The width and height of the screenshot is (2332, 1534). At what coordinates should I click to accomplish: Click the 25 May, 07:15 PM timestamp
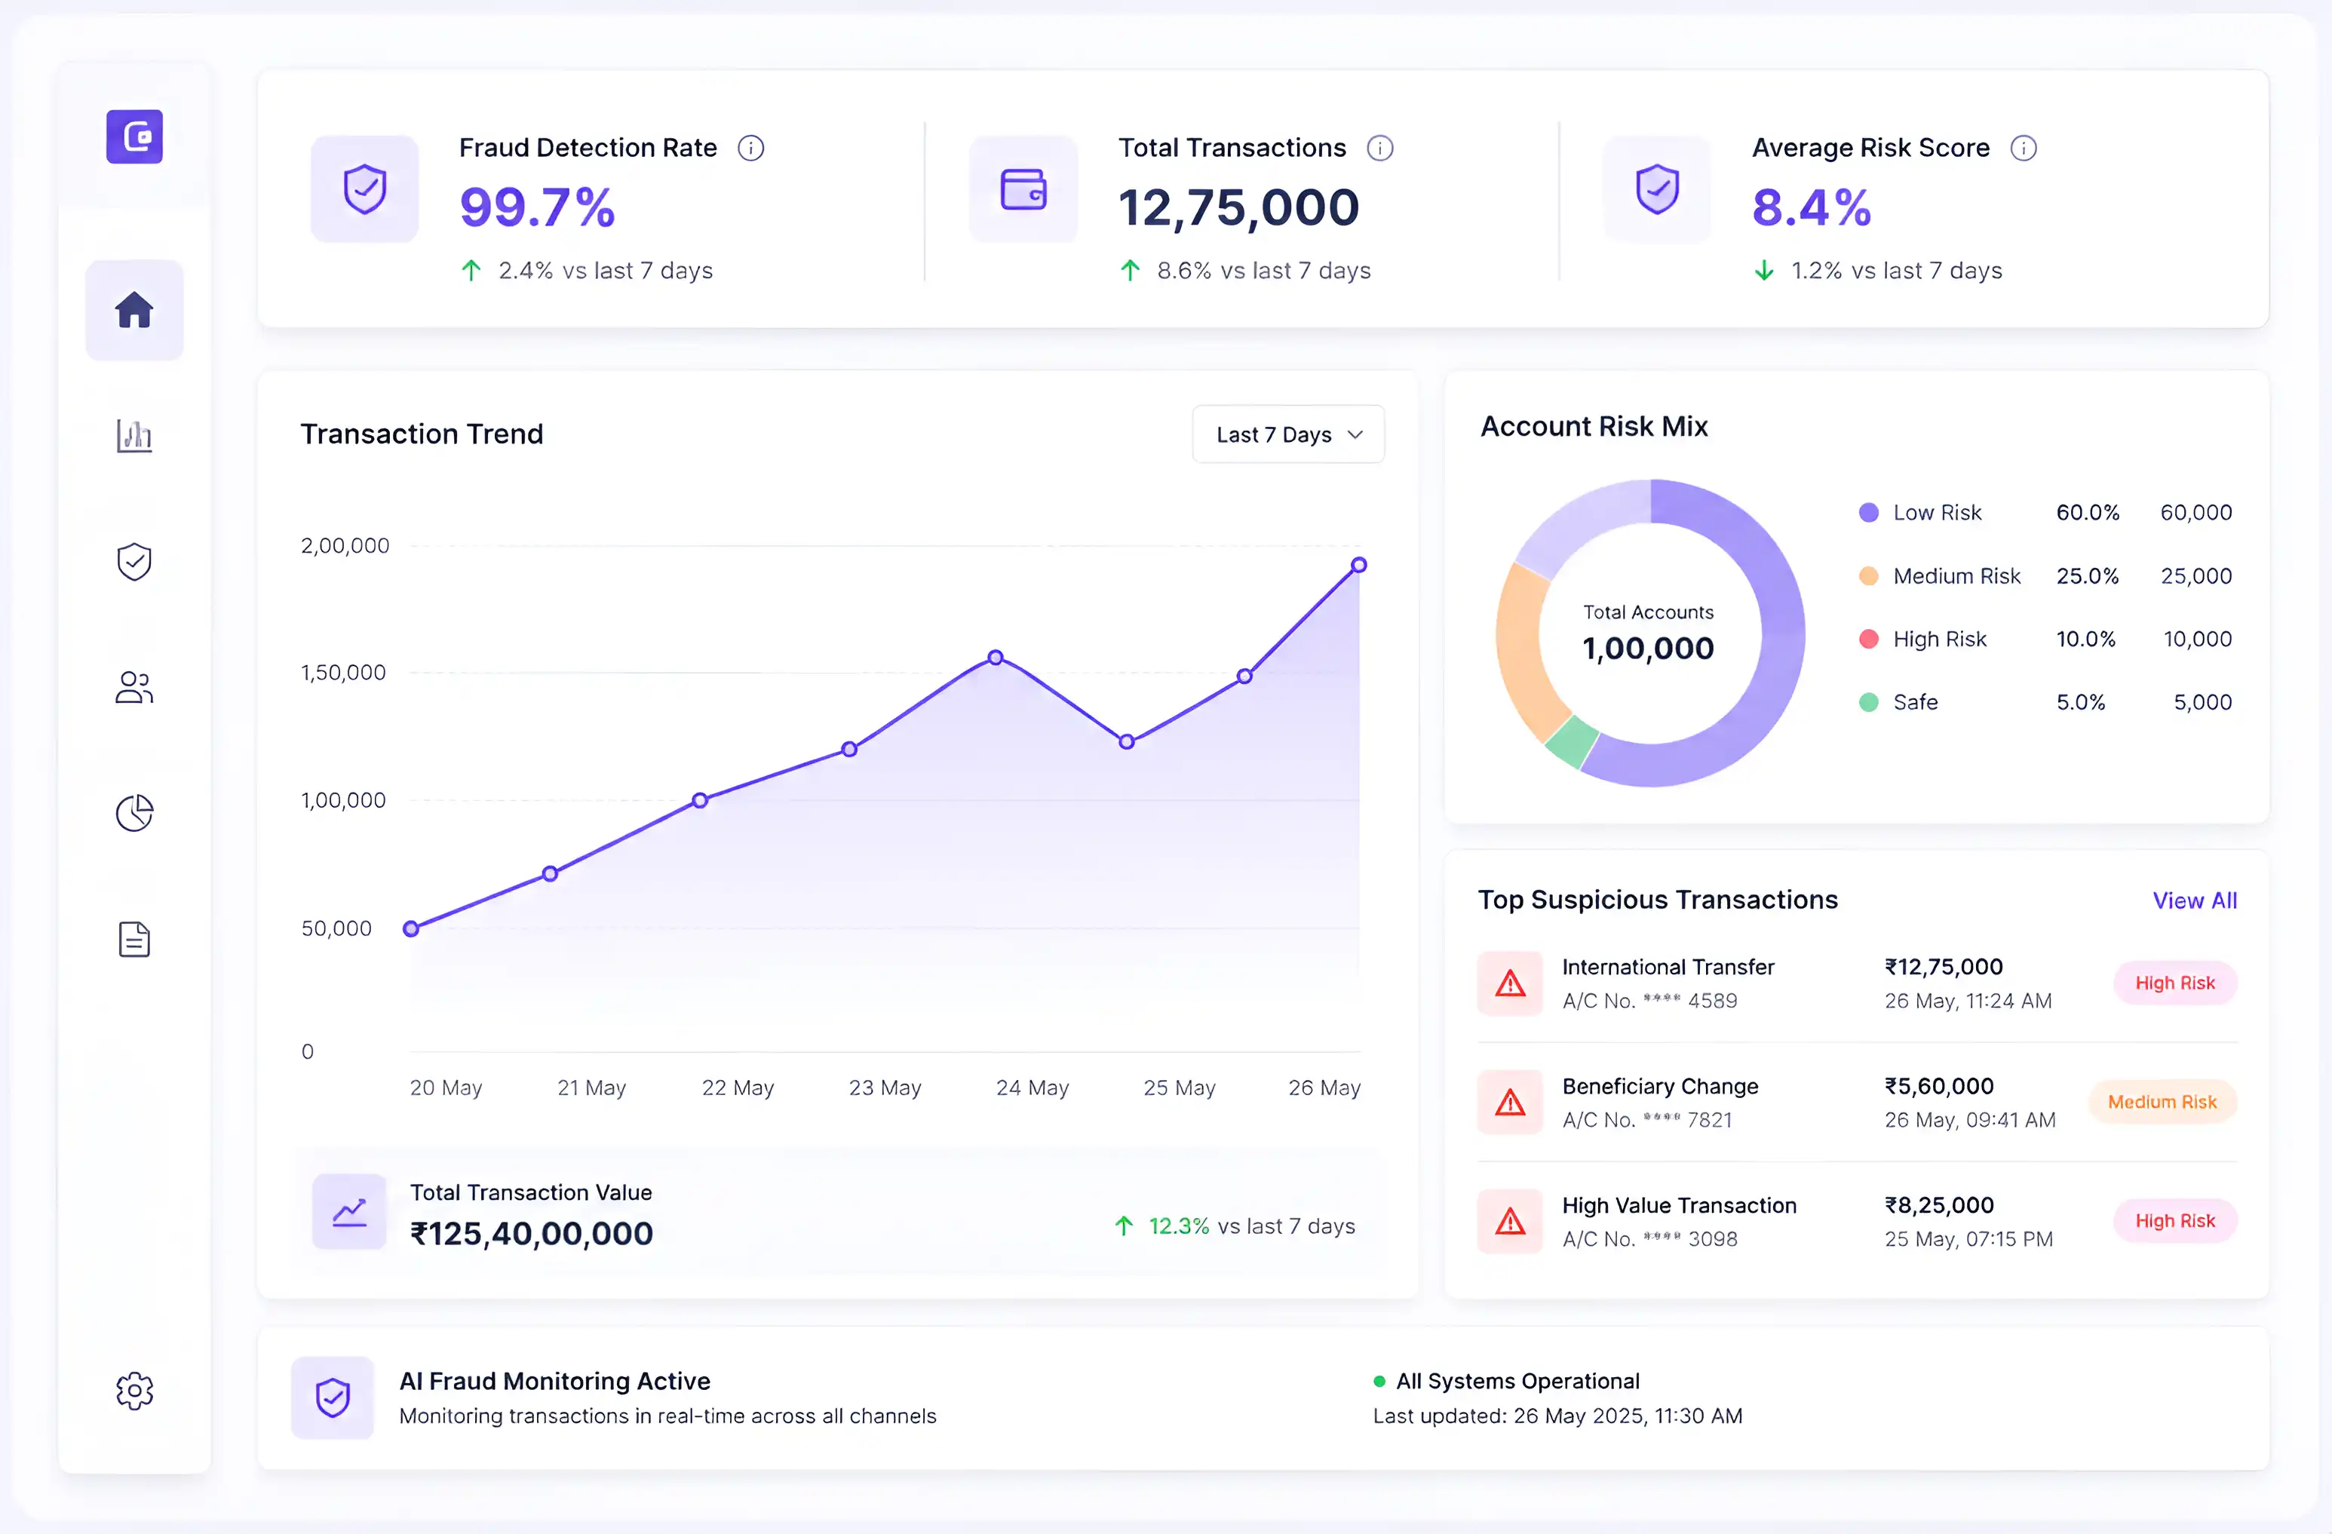(x=1968, y=1239)
